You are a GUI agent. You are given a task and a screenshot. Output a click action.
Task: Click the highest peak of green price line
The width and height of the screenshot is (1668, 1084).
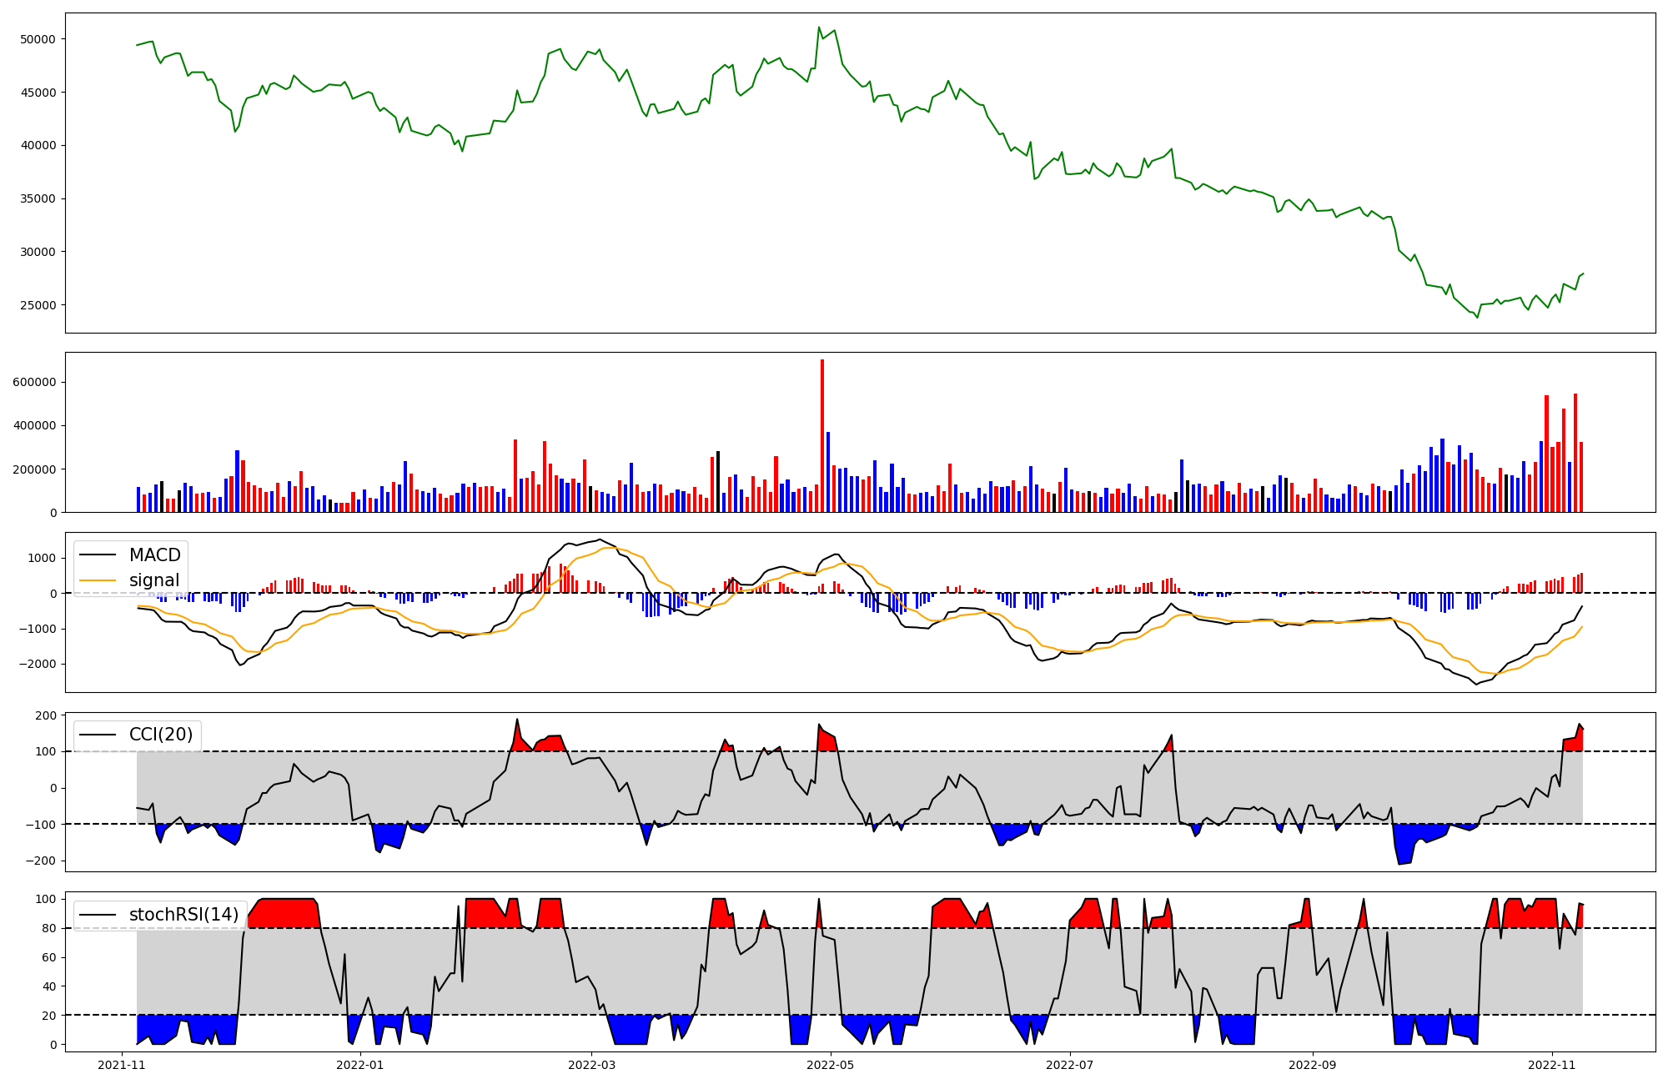(x=819, y=28)
